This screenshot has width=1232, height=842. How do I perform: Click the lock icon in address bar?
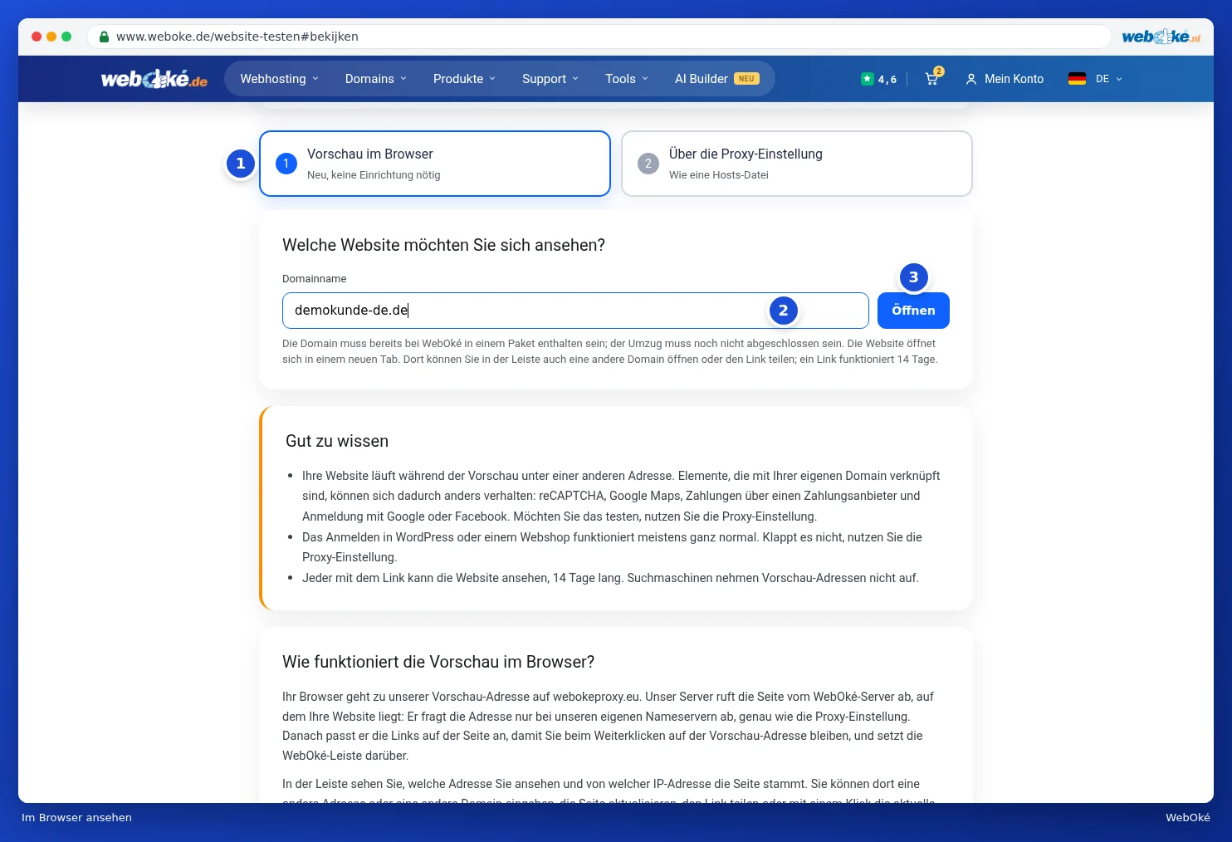click(104, 37)
